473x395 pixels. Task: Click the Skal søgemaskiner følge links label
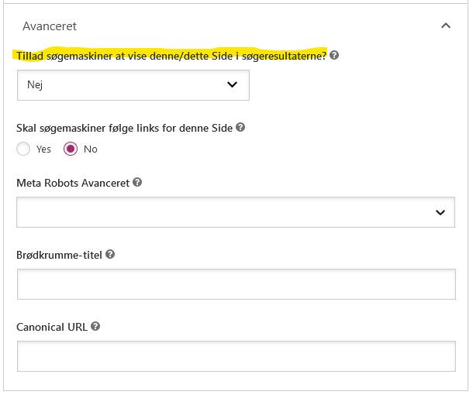124,128
